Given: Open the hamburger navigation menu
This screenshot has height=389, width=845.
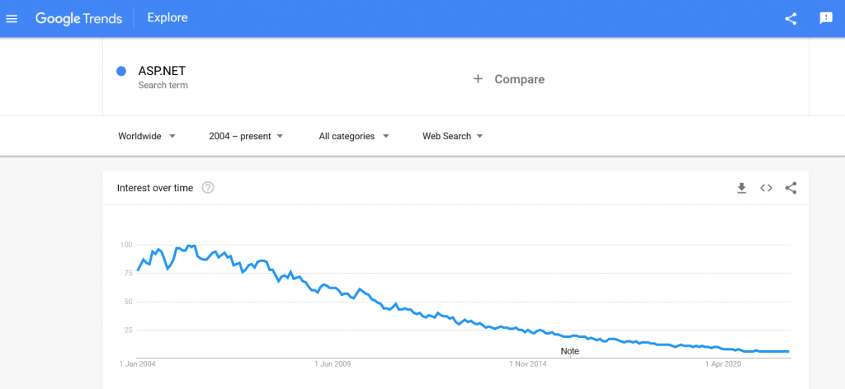Looking at the screenshot, I should (x=12, y=19).
